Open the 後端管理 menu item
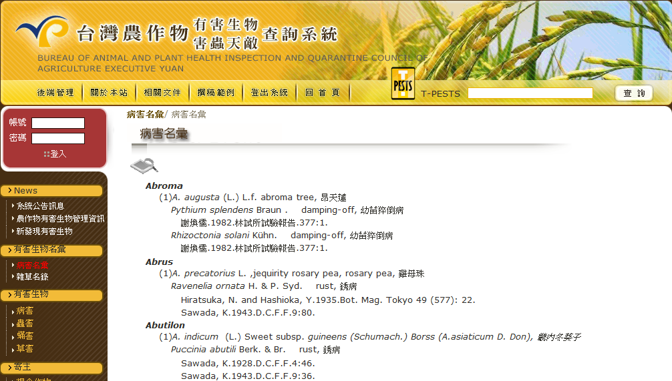Image resolution: width=672 pixels, height=381 pixels. 55,93
